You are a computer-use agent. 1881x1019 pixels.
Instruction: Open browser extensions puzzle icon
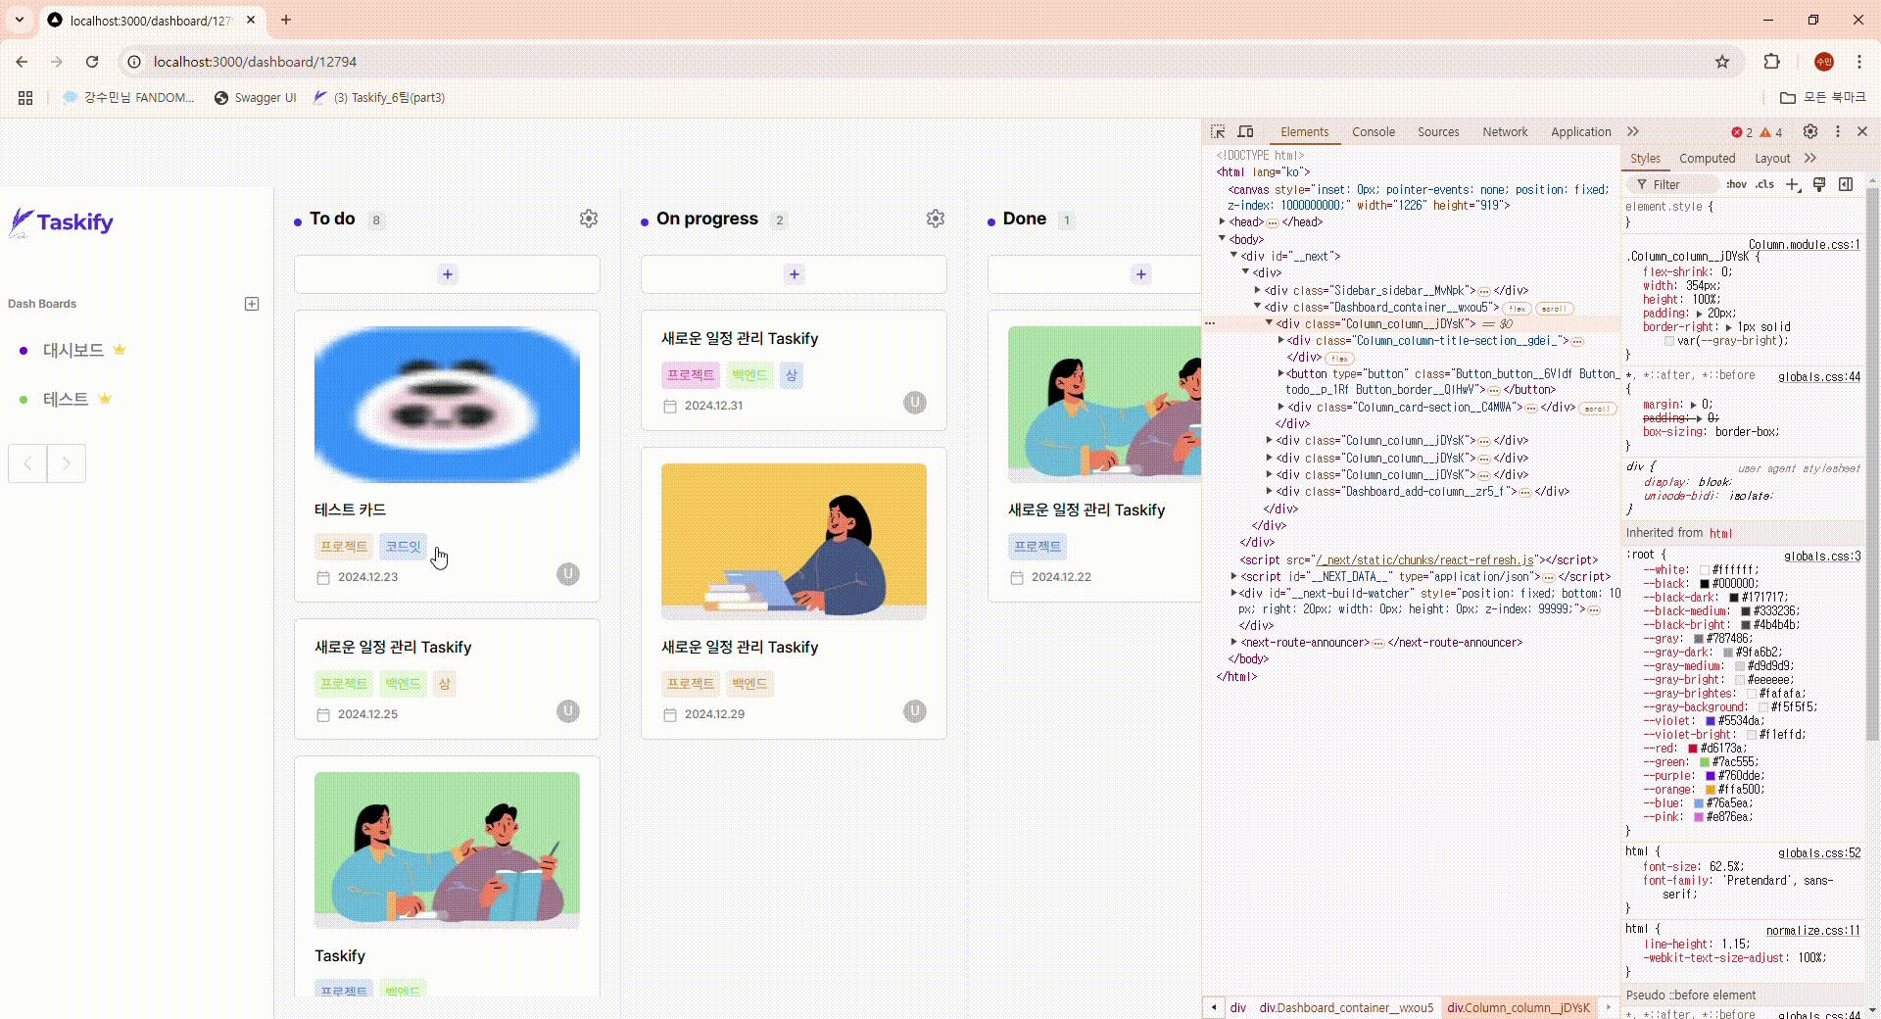click(1771, 62)
